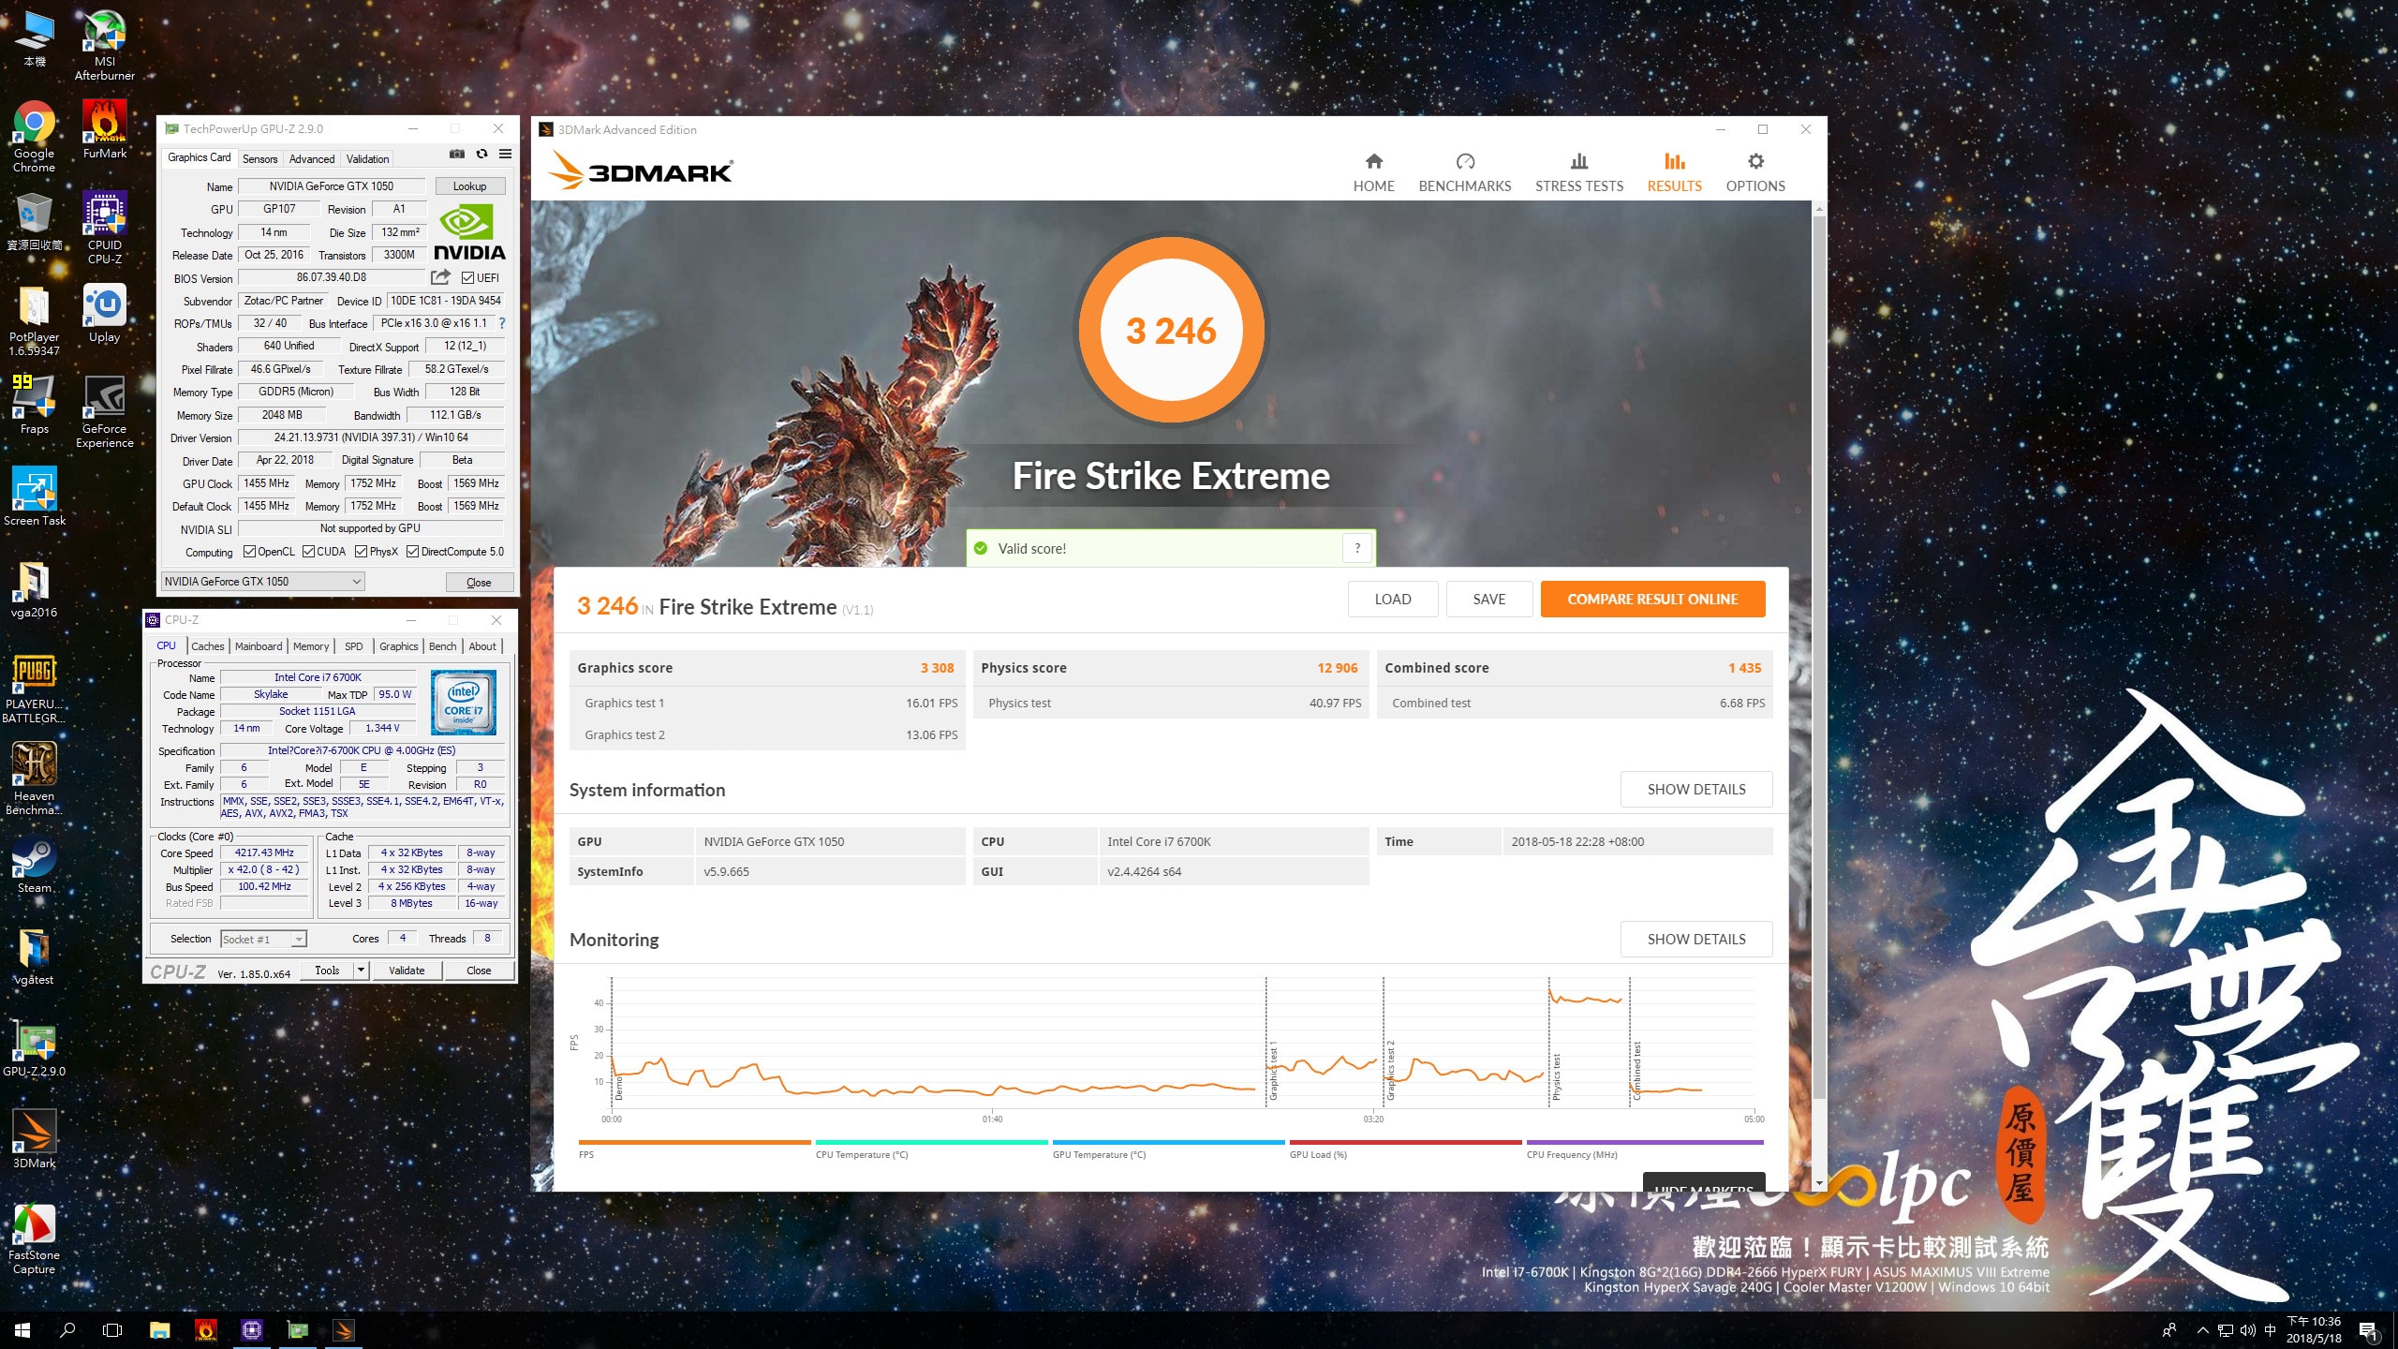Click the 3DMark vertical scrollbar
This screenshot has width=2398, height=1349.
point(1819,656)
